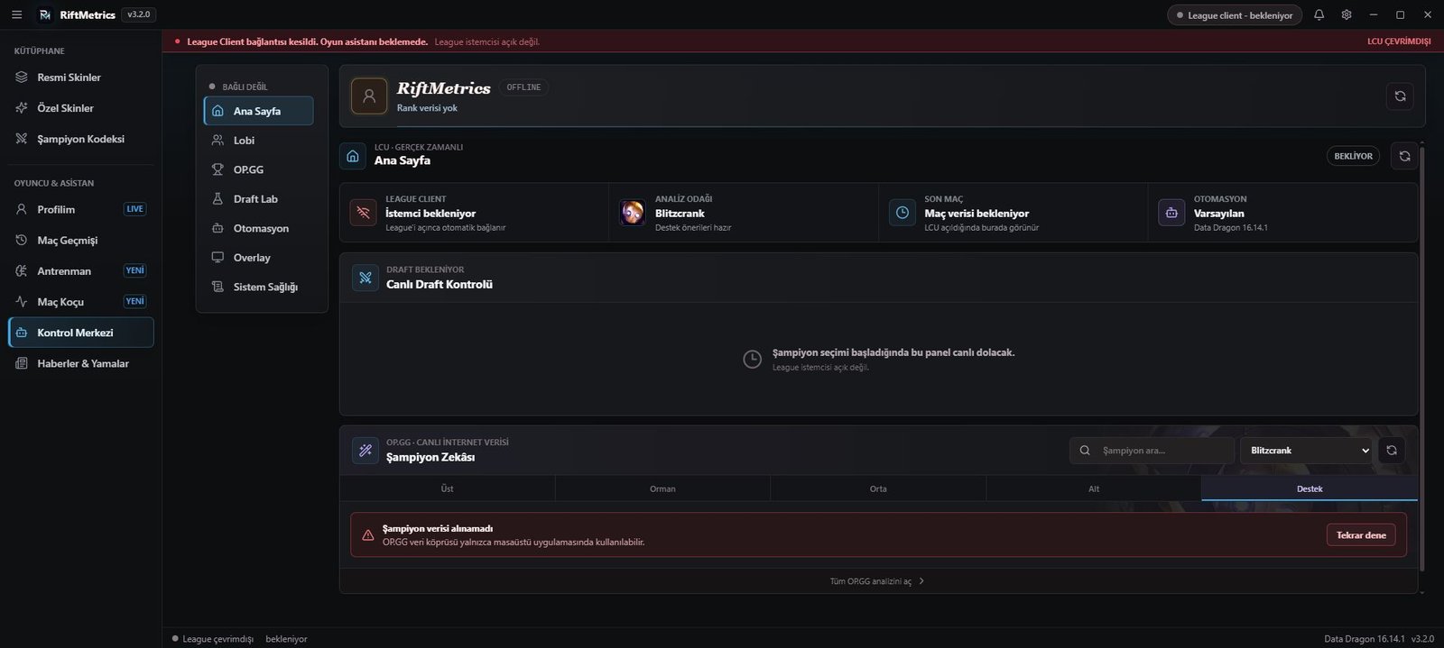This screenshot has width=1444, height=648.
Task: Click the Tekrar dene button
Action: point(1361,534)
